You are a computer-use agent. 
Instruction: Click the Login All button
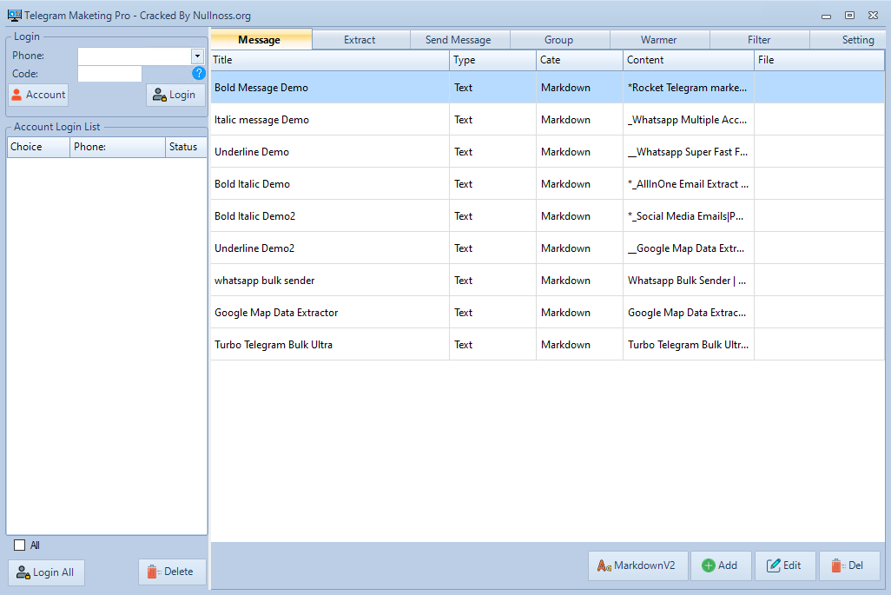(46, 572)
